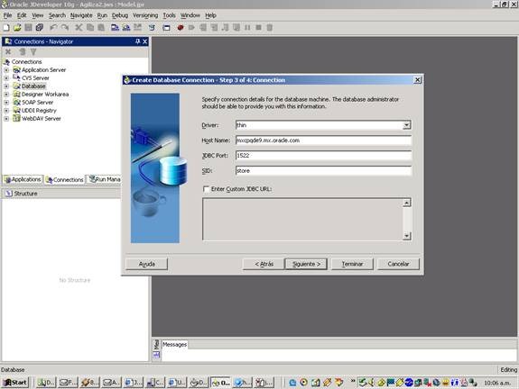Click the Save All toolbar icon
The height and width of the screenshot is (389, 519).
[40, 28]
